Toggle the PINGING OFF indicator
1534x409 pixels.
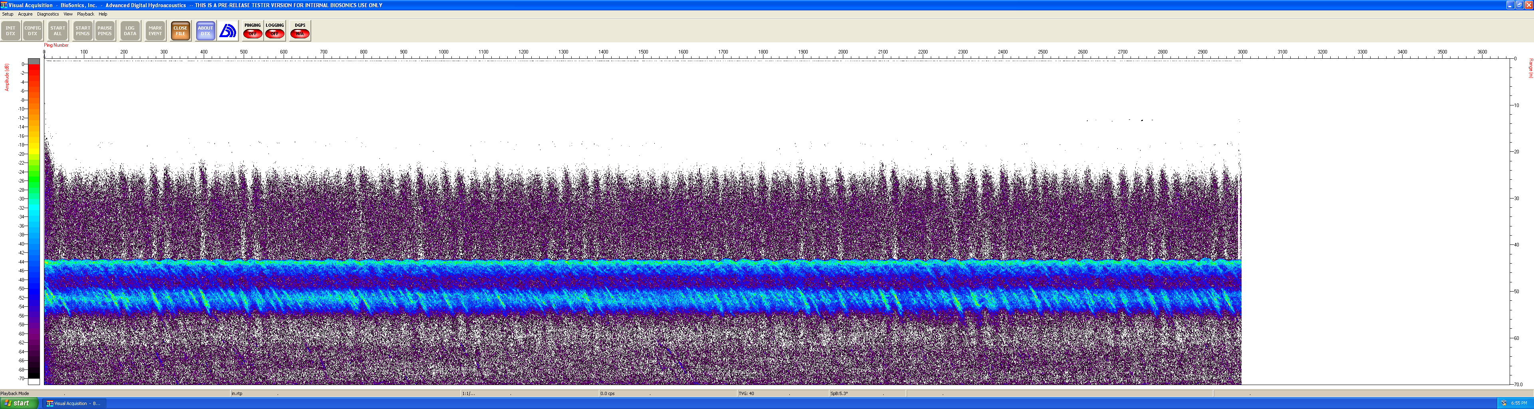tap(252, 31)
